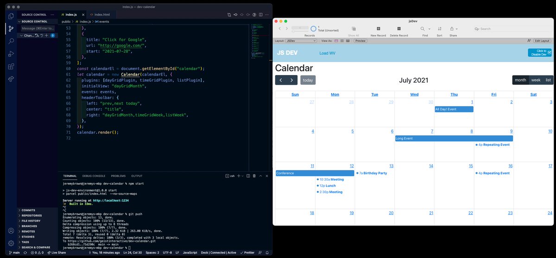Open the editor more actions ellipsis
This screenshot has height=258, width=556.
tap(266, 15)
